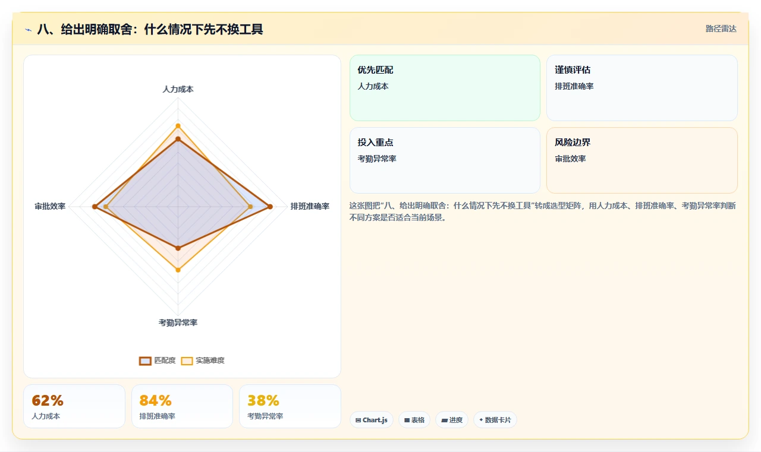Click the 38% 考勤异常率 stat card
Viewport: 761px width, 452px height.
[x=290, y=406]
